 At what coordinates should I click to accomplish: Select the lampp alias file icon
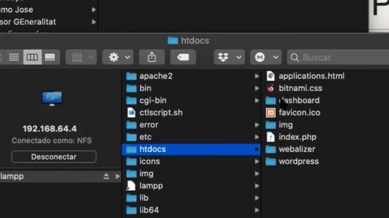point(131,186)
